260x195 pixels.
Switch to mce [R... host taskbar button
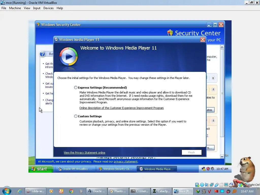tap(183, 191)
